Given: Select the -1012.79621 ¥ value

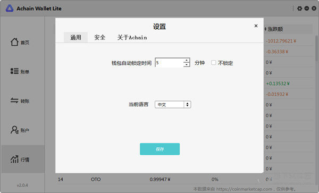Looking at the screenshot, I should pyautogui.click(x=281, y=41).
